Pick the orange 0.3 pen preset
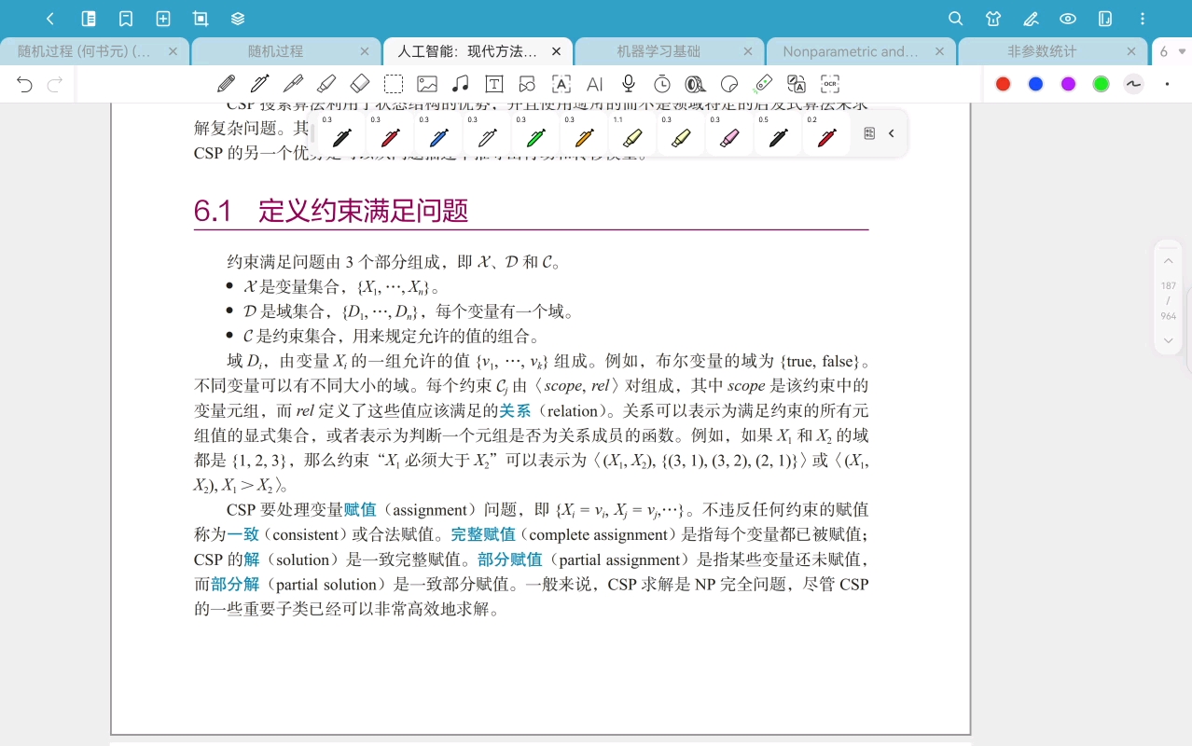The height and width of the screenshot is (746, 1192). coord(584,134)
